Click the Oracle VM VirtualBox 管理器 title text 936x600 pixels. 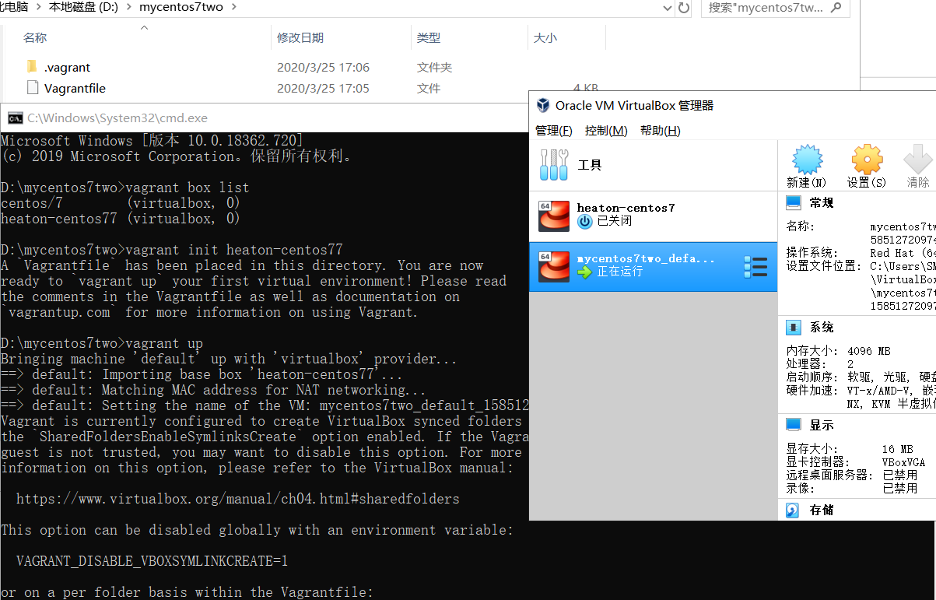(634, 105)
